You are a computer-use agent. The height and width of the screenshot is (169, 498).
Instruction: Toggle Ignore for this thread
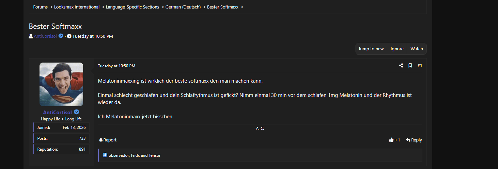pyautogui.click(x=397, y=49)
